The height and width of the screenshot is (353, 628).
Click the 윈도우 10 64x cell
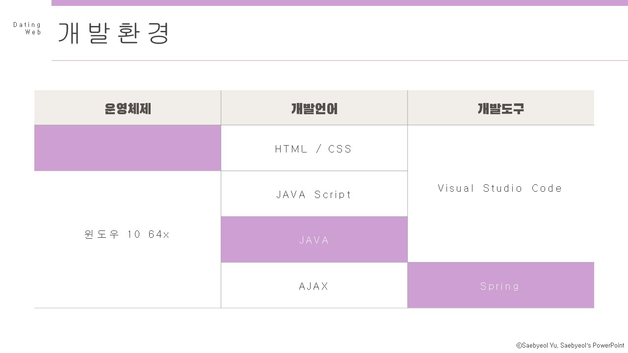click(128, 239)
